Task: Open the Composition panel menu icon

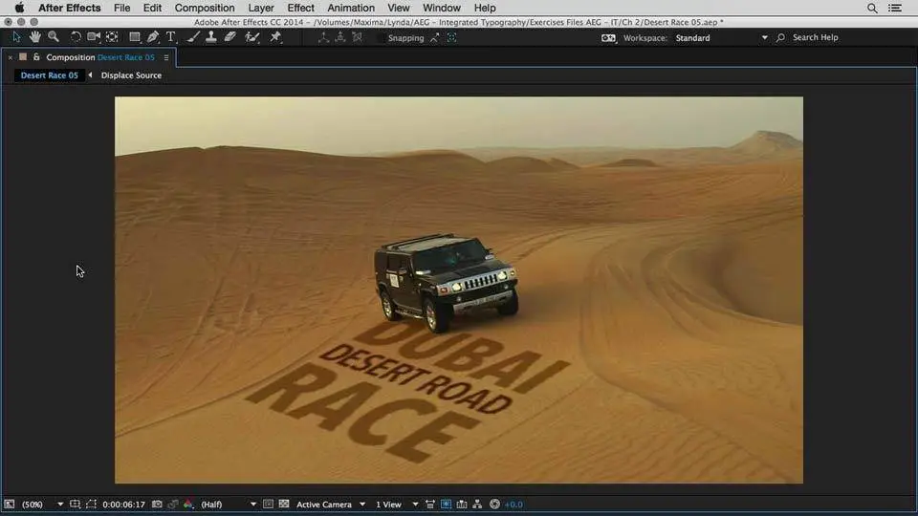Action: 166,58
